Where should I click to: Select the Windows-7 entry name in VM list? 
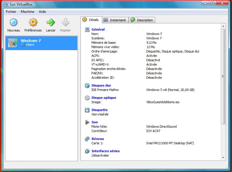[31, 41]
